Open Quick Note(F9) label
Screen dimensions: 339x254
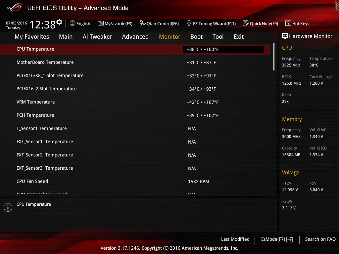tap(264, 23)
